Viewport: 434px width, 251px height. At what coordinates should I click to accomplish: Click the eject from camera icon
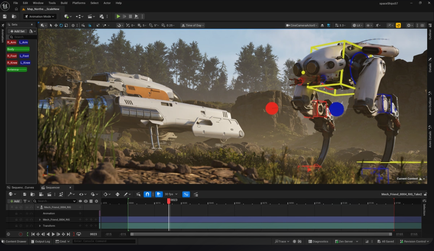[322, 25]
